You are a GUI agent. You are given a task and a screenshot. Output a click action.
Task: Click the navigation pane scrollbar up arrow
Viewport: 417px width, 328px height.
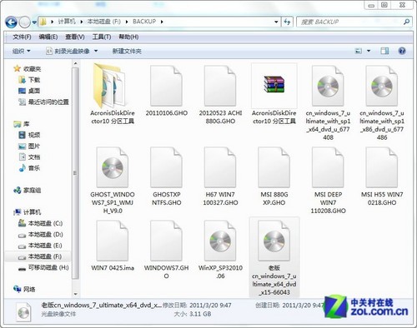point(75,63)
